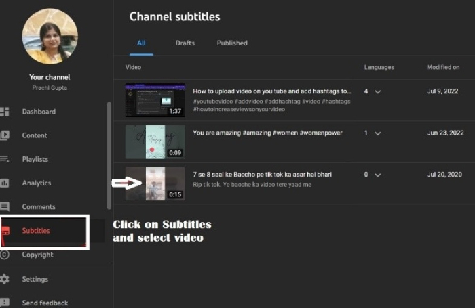475x308 pixels.
Task: Click the 'Prachi Gupta' channel name
Action: pos(50,88)
